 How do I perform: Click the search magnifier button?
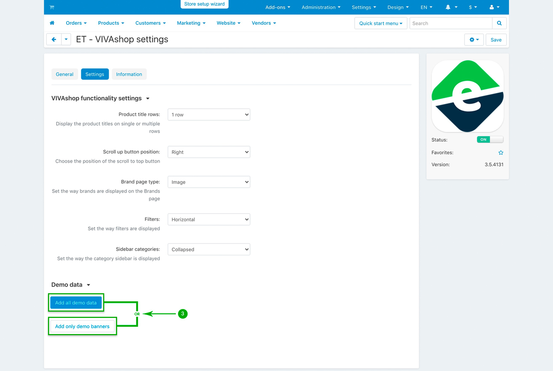(x=499, y=23)
